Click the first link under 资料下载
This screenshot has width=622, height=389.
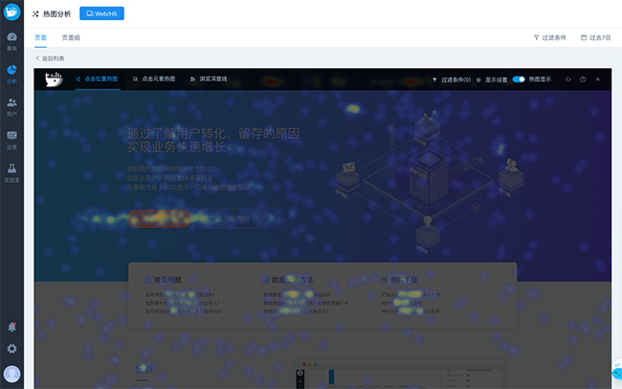point(411,295)
